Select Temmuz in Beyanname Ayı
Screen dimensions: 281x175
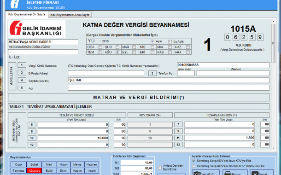point(18,170)
